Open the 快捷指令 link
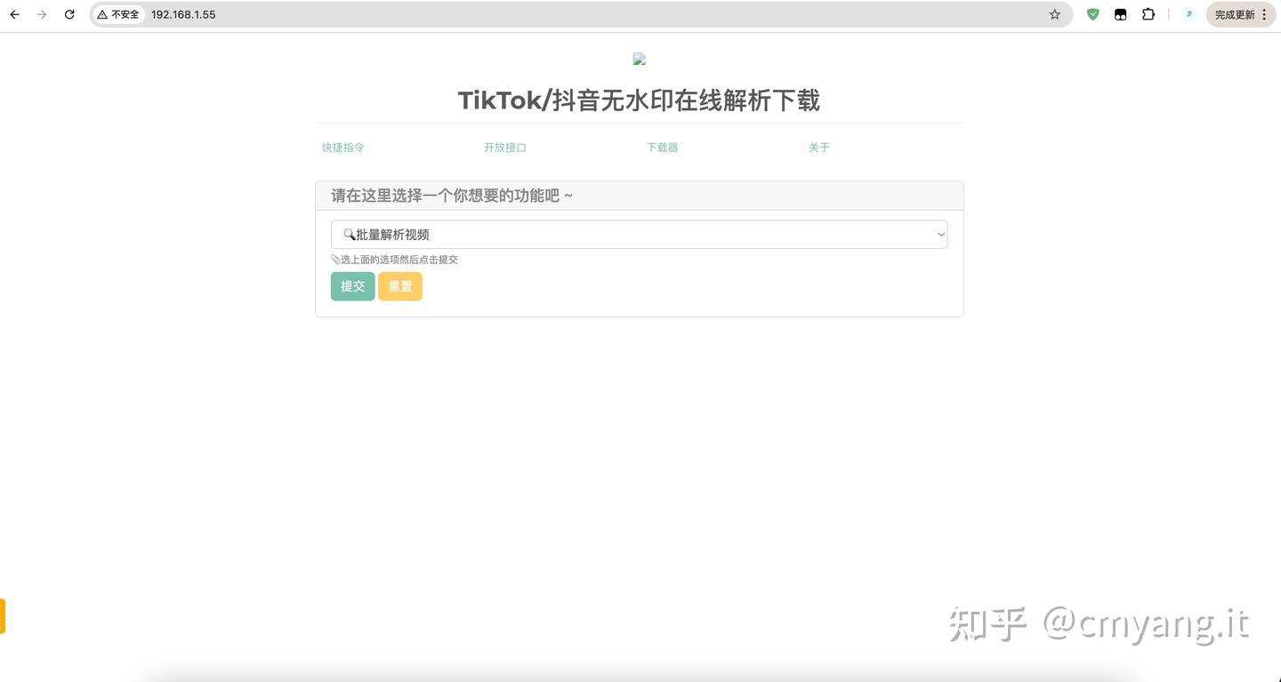Image resolution: width=1281 pixels, height=682 pixels. (343, 148)
